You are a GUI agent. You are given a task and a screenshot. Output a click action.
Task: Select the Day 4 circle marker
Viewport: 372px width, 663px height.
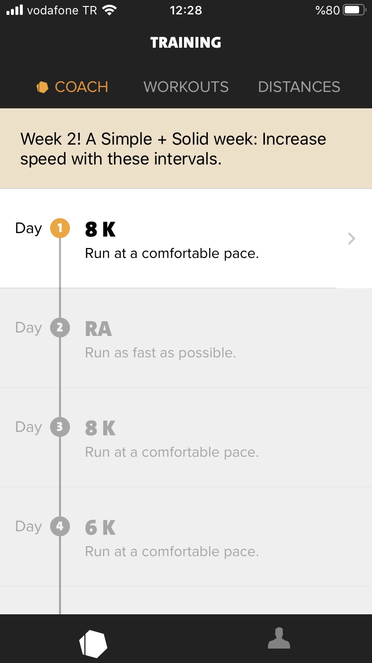point(60,527)
